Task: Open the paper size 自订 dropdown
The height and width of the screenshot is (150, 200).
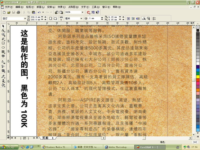Action: click(25, 18)
